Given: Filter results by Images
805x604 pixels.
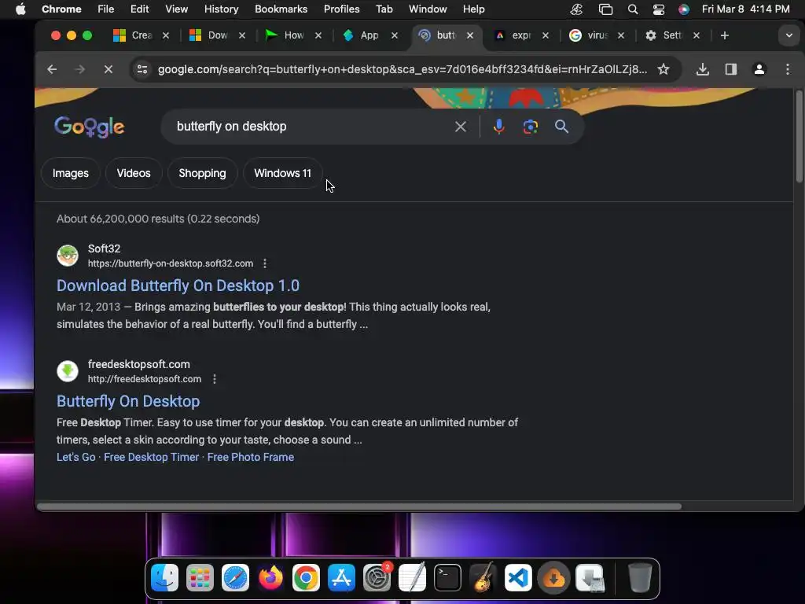Looking at the screenshot, I should click(x=70, y=173).
